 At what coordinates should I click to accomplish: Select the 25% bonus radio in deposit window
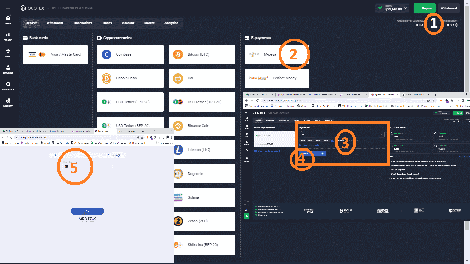click(x=435, y=133)
